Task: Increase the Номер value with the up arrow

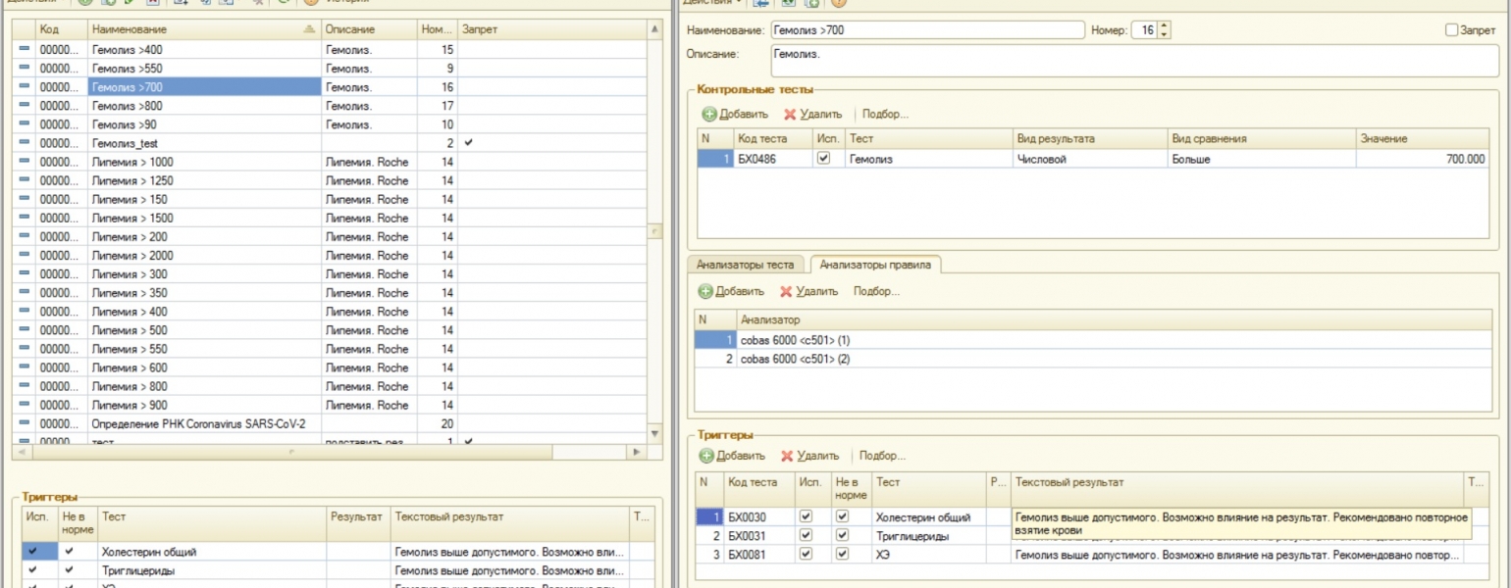Action: pyautogui.click(x=1165, y=26)
